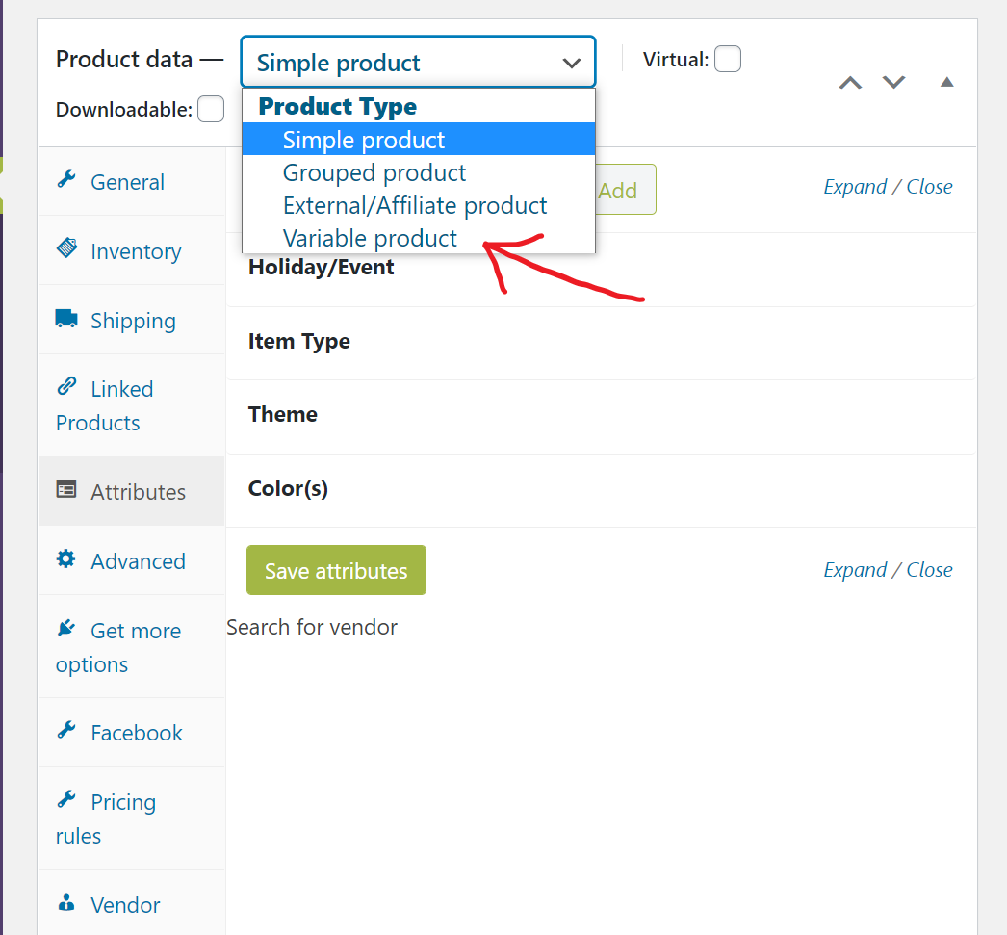Click the Linked Products chain icon

coord(66,385)
